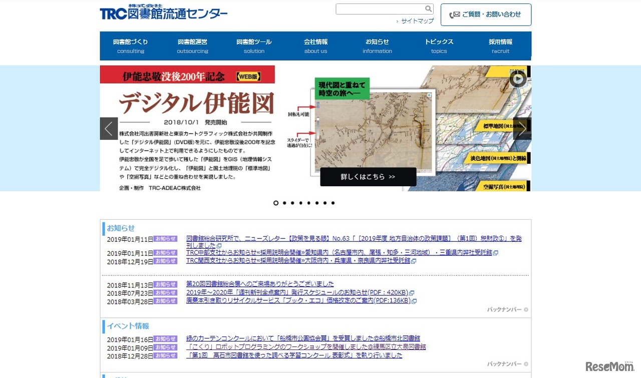Click the play icon on the slideshow

(x=517, y=79)
